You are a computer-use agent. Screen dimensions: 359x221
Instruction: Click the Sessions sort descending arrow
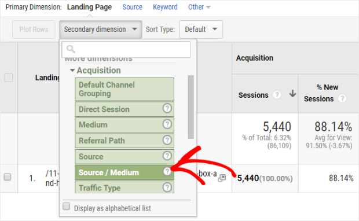[x=292, y=94]
